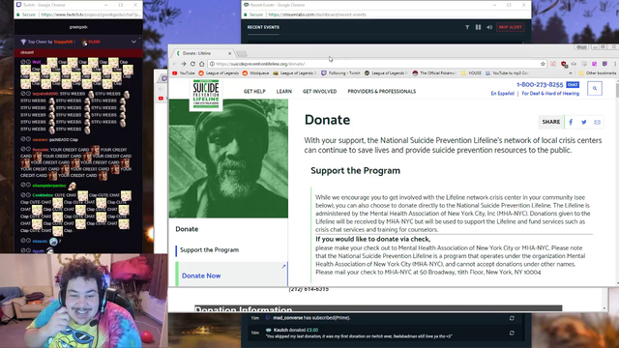Image resolution: width=619 pixels, height=348 pixels.
Task: Close the Donate : Lifeline tab
Action: point(230,53)
